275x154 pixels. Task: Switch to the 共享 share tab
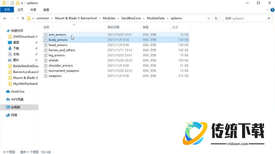[33, 10]
